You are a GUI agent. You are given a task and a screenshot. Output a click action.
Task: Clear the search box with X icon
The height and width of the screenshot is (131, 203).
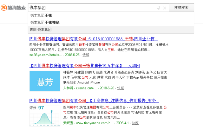tap(164, 8)
